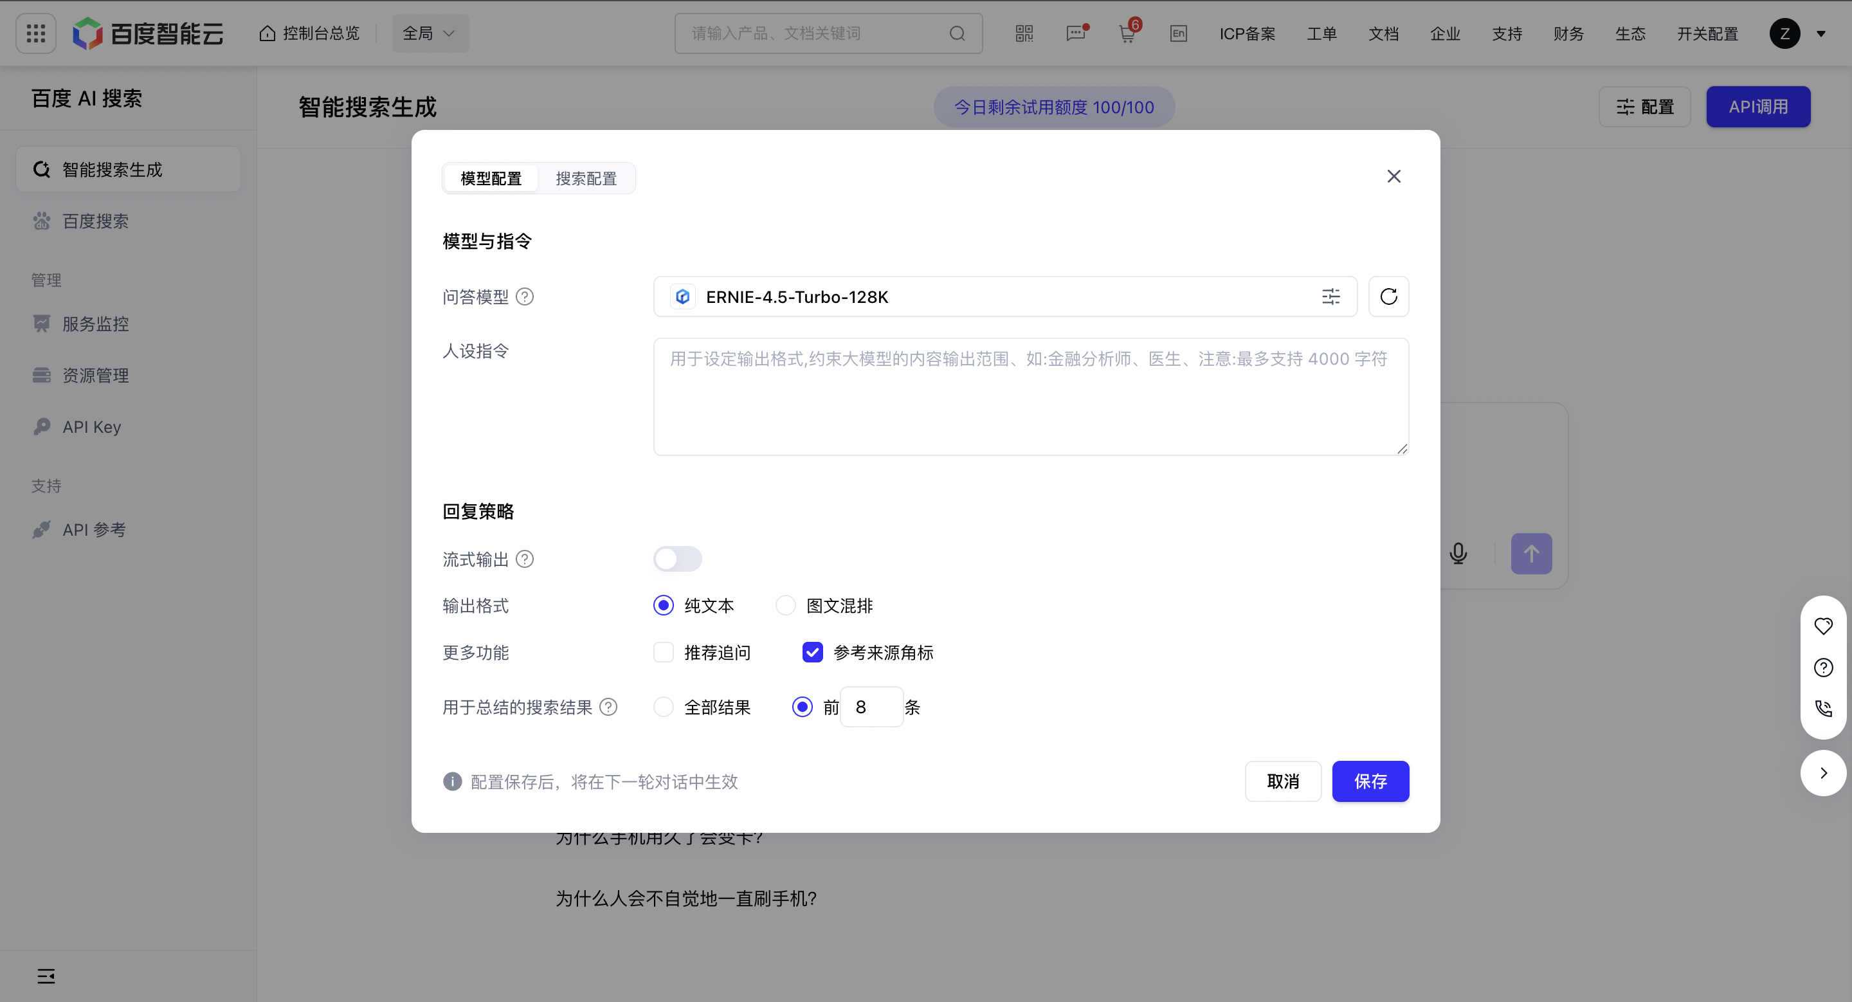Select the 图文混排 output format
Image resolution: width=1852 pixels, height=1002 pixels.
(786, 605)
